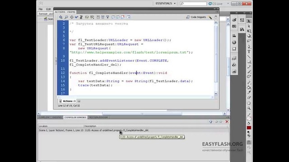
Task: Click the Remove comment icon
Action: [122, 17]
